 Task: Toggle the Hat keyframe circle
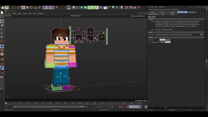(149, 40)
